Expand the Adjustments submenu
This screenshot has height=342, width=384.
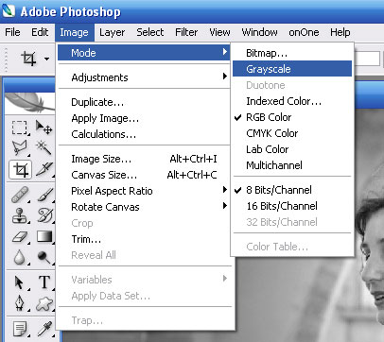(x=144, y=77)
